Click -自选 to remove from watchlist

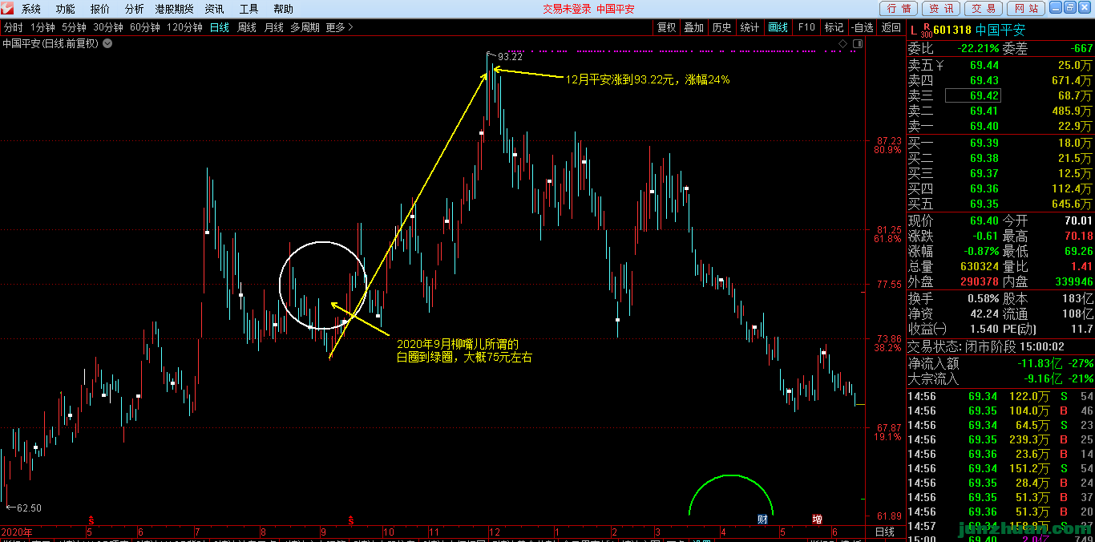click(863, 27)
